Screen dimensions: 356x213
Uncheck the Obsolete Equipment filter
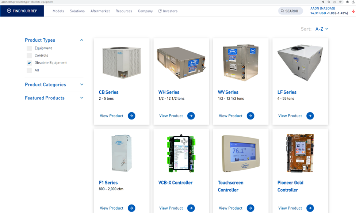point(29,62)
